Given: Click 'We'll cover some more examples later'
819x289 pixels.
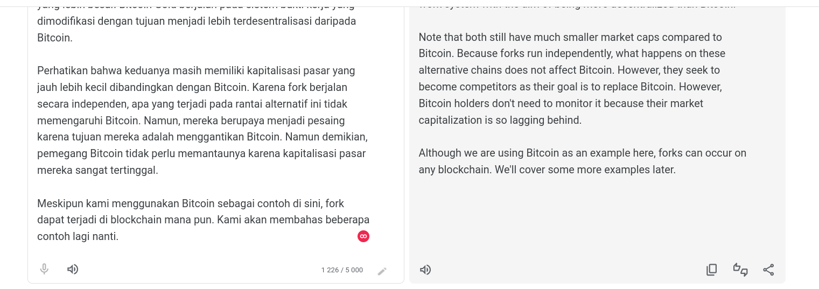Looking at the screenshot, I should (585, 170).
